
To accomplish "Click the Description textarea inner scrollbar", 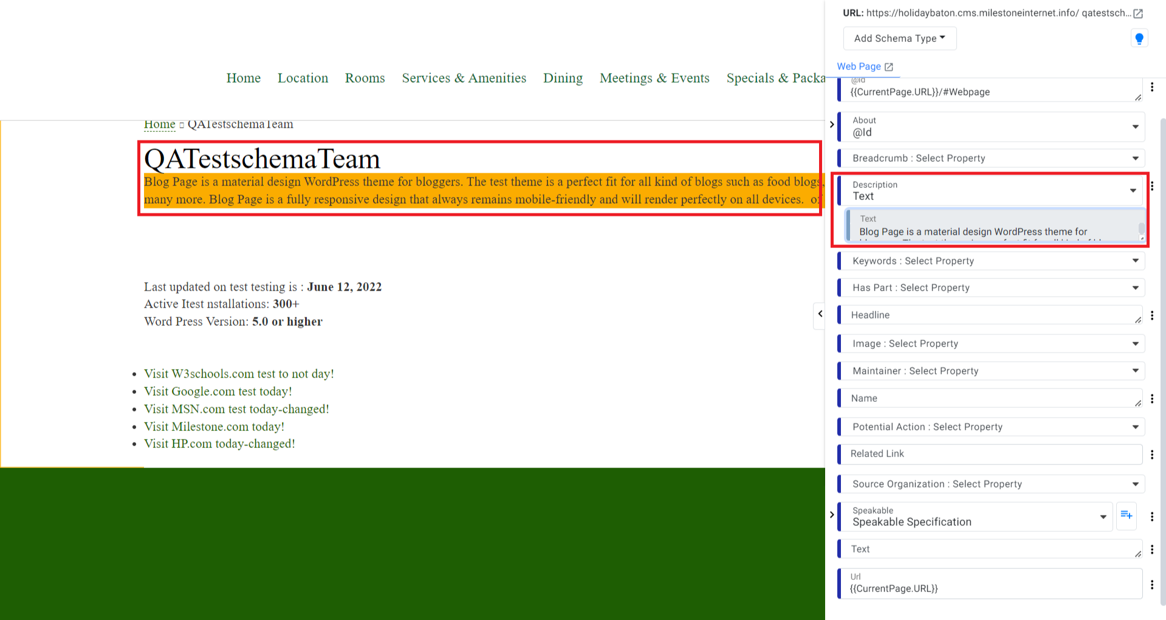I will [x=1141, y=229].
